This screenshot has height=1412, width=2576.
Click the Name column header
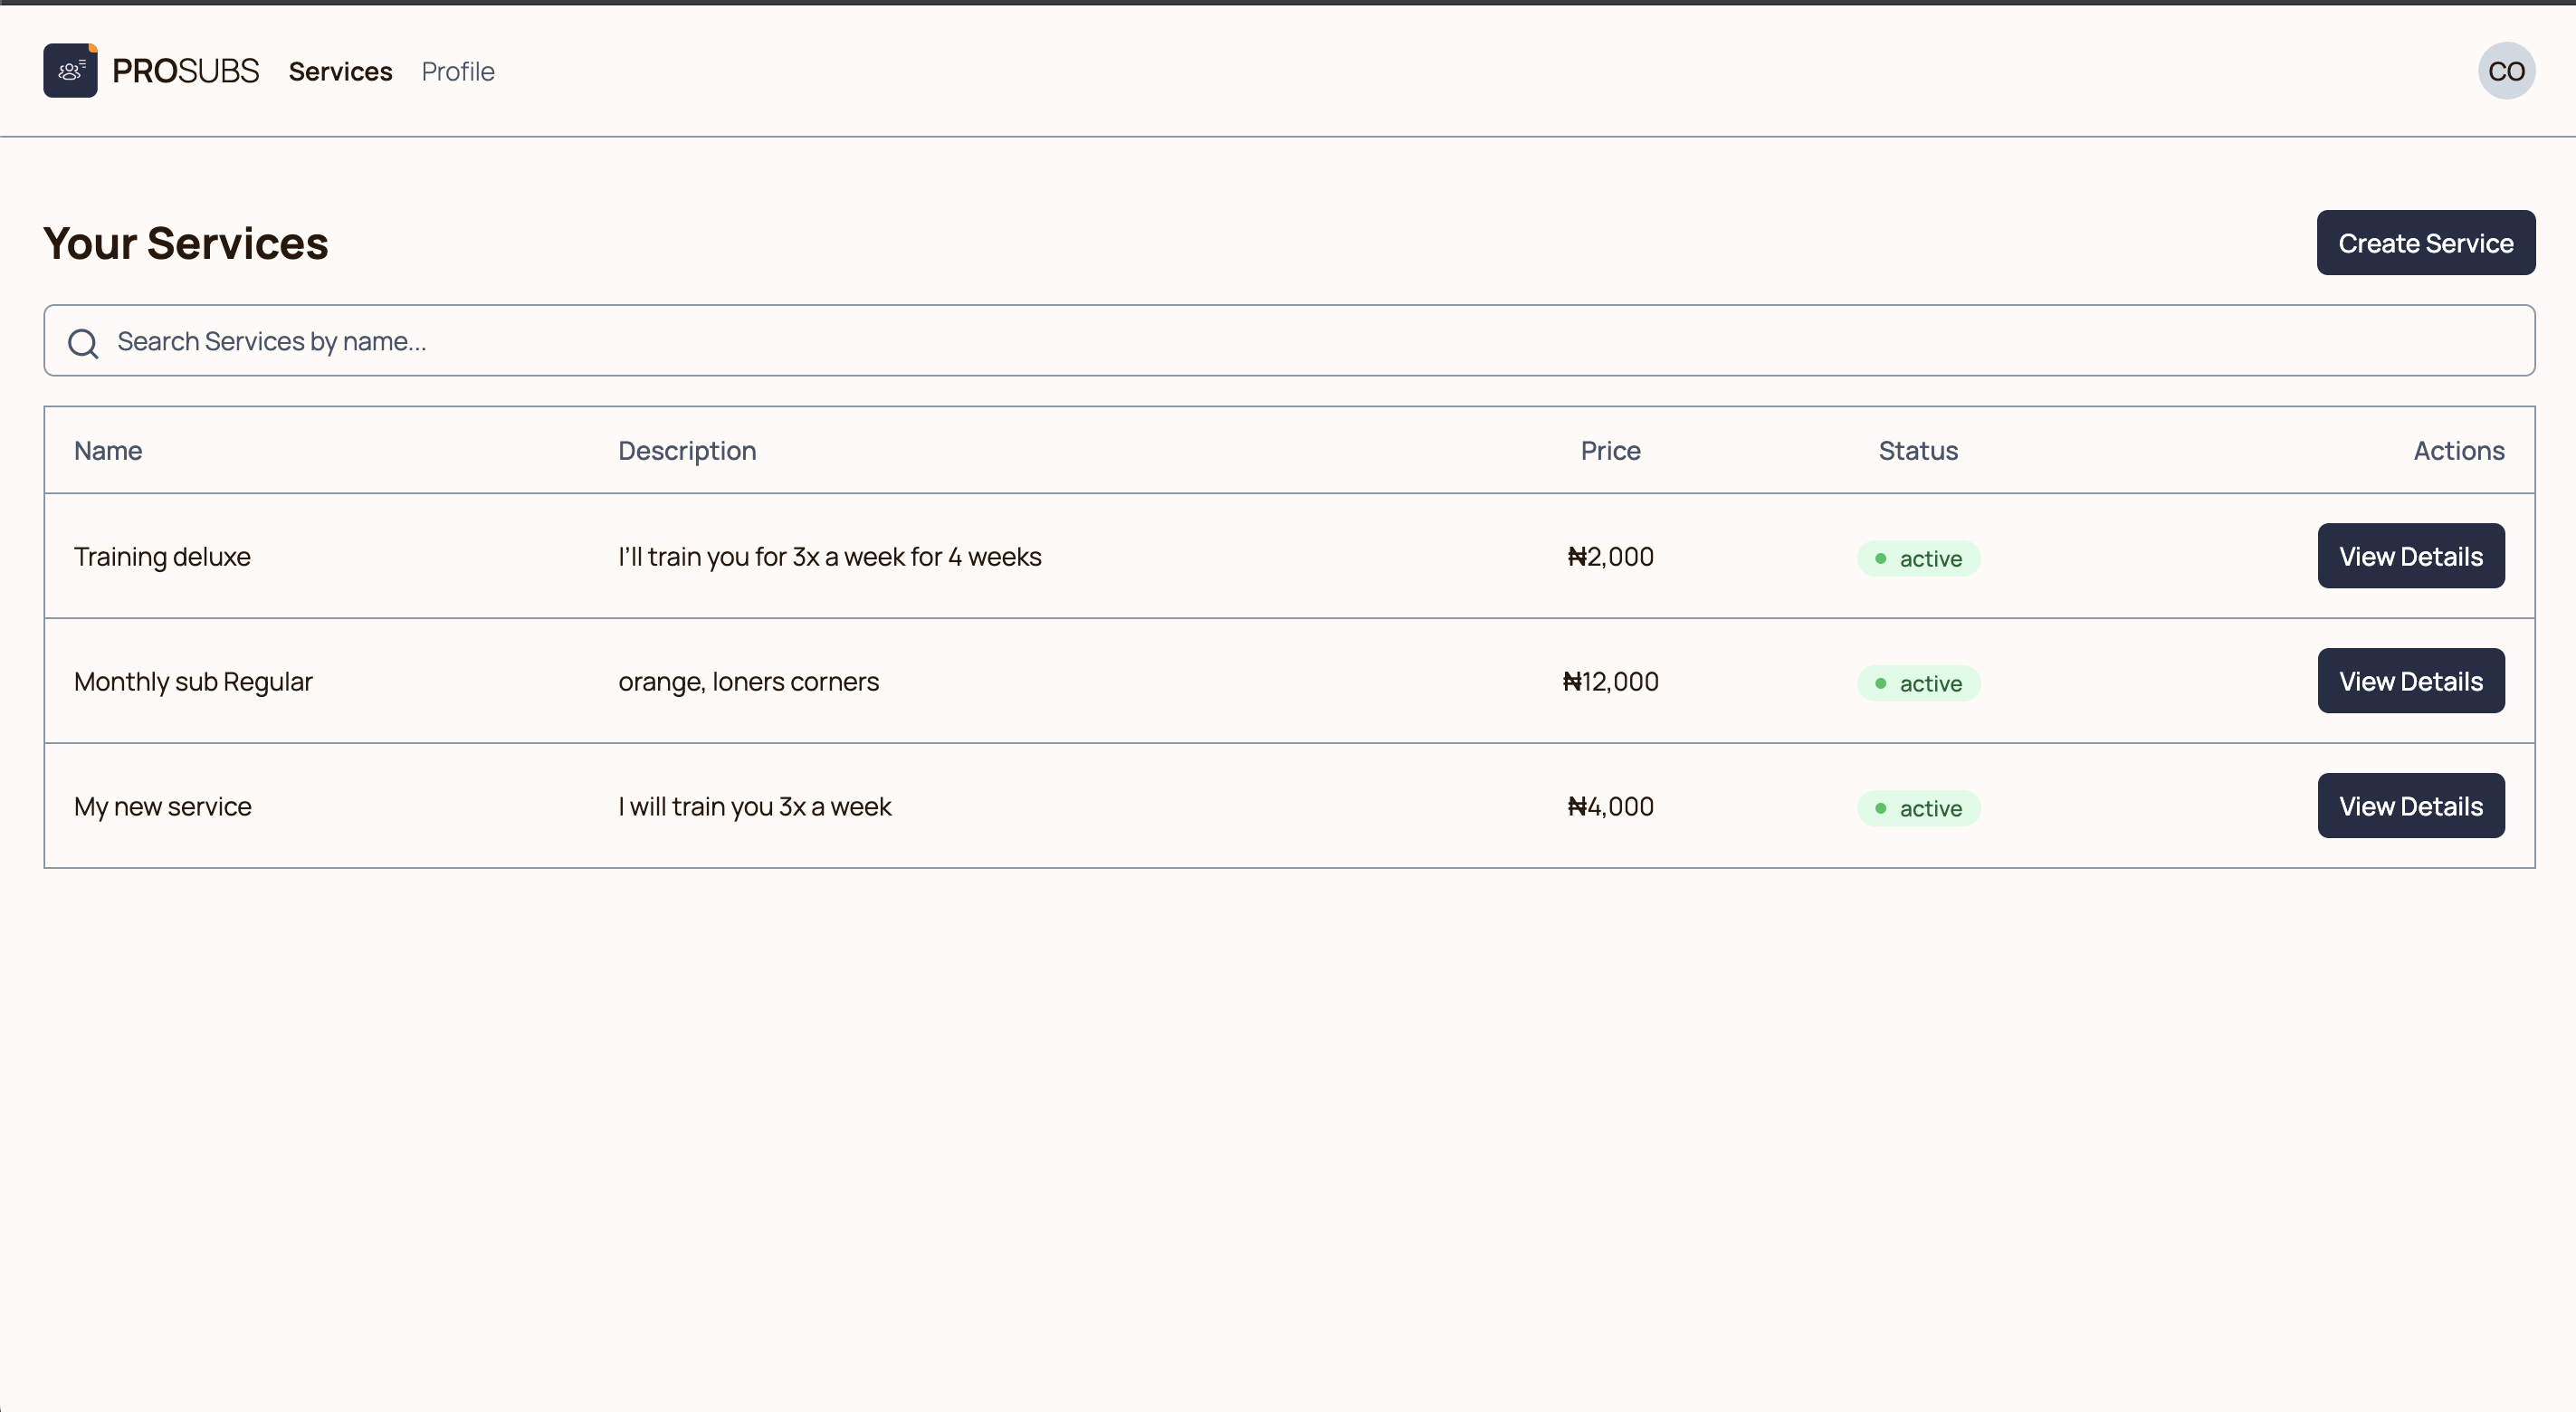[x=108, y=450]
